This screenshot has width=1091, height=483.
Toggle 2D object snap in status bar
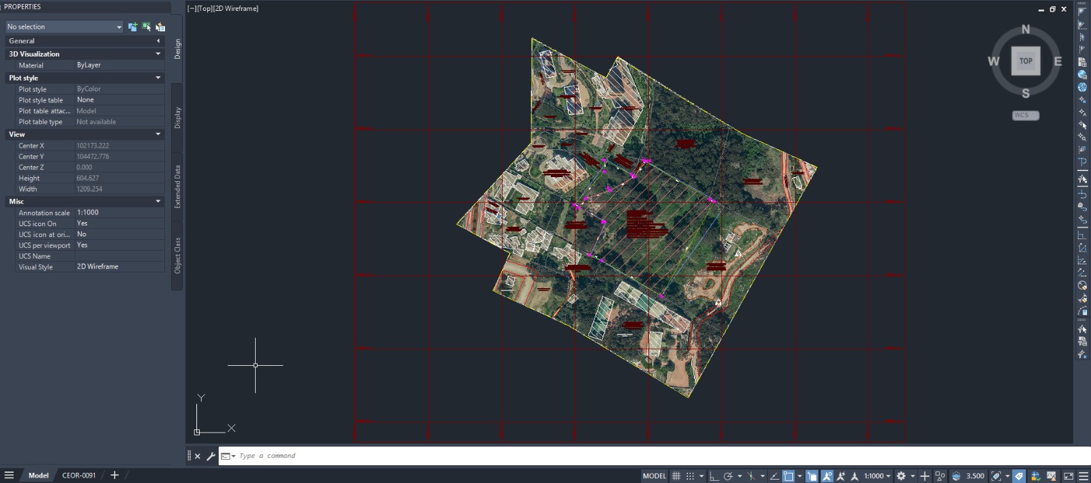(788, 476)
